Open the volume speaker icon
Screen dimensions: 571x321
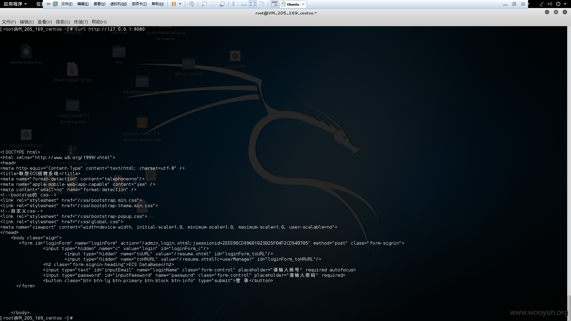(x=550, y=4)
